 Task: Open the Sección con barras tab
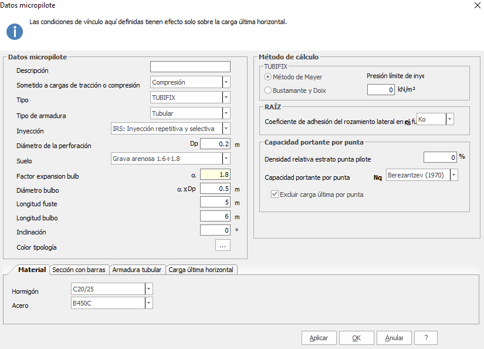click(x=79, y=270)
